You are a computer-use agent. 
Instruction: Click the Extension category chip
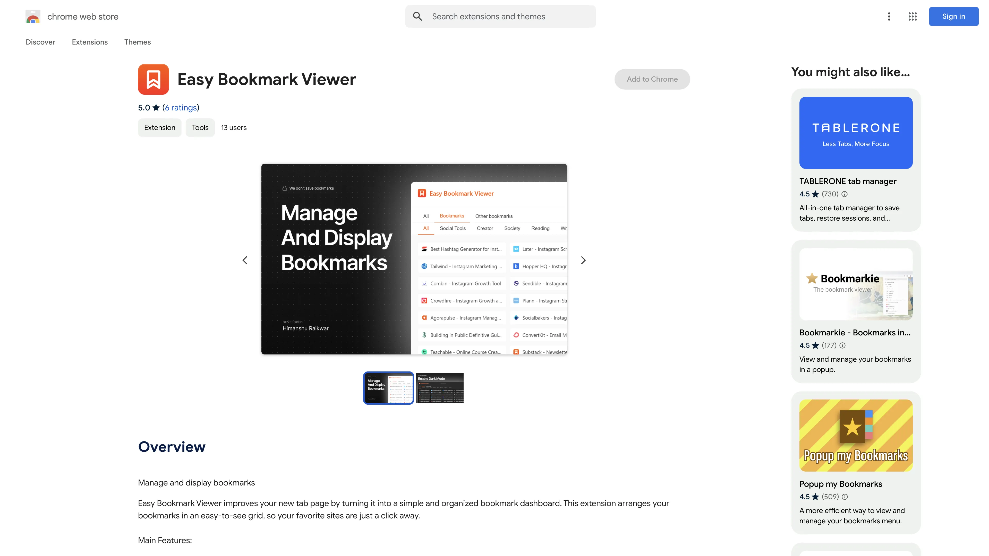tap(160, 127)
